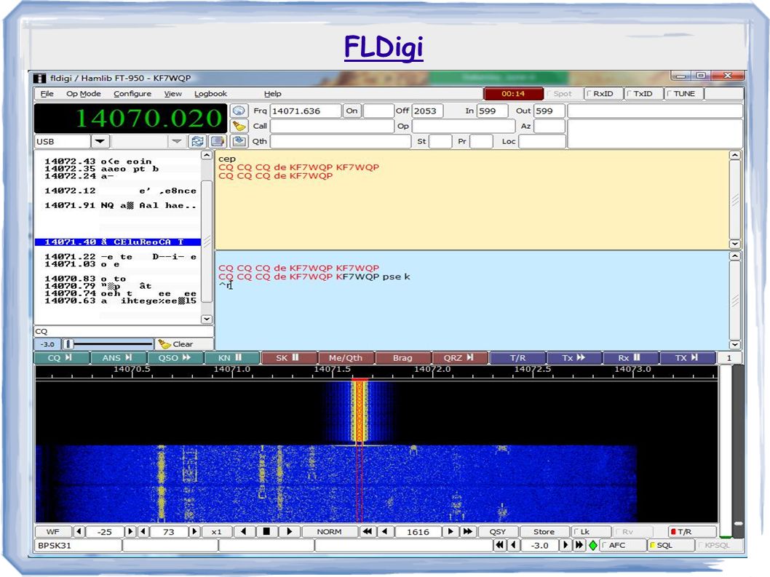Image resolution: width=770 pixels, height=577 pixels.
Task: Click the BPSK31 mode status entry
Action: click(78, 545)
